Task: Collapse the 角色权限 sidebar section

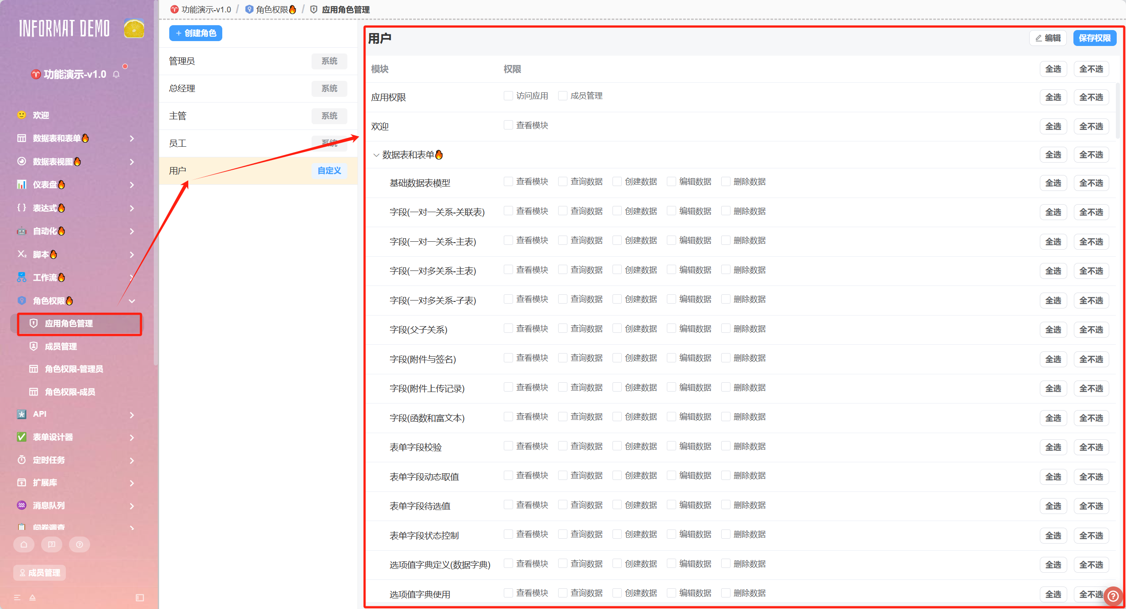Action: point(132,301)
